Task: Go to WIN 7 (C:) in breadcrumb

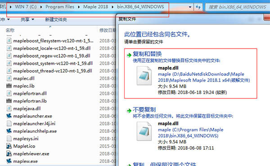Action: (x=26, y=7)
